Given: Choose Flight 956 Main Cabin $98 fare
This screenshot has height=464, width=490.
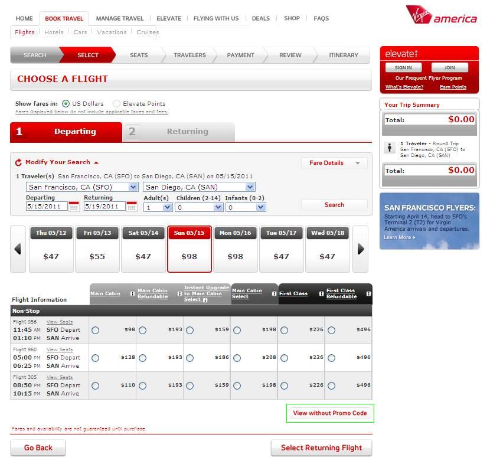Looking at the screenshot, I should tap(95, 330).
